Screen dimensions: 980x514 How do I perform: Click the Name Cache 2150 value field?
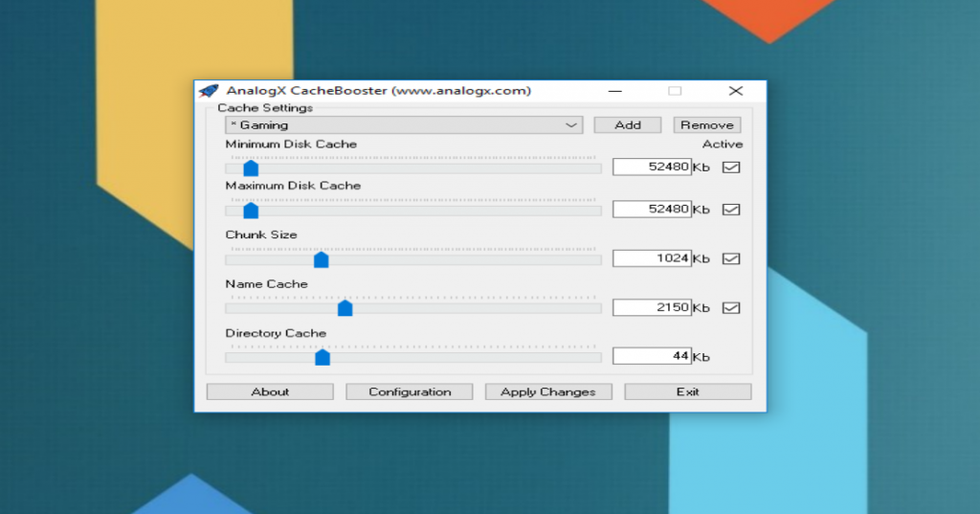coord(652,307)
